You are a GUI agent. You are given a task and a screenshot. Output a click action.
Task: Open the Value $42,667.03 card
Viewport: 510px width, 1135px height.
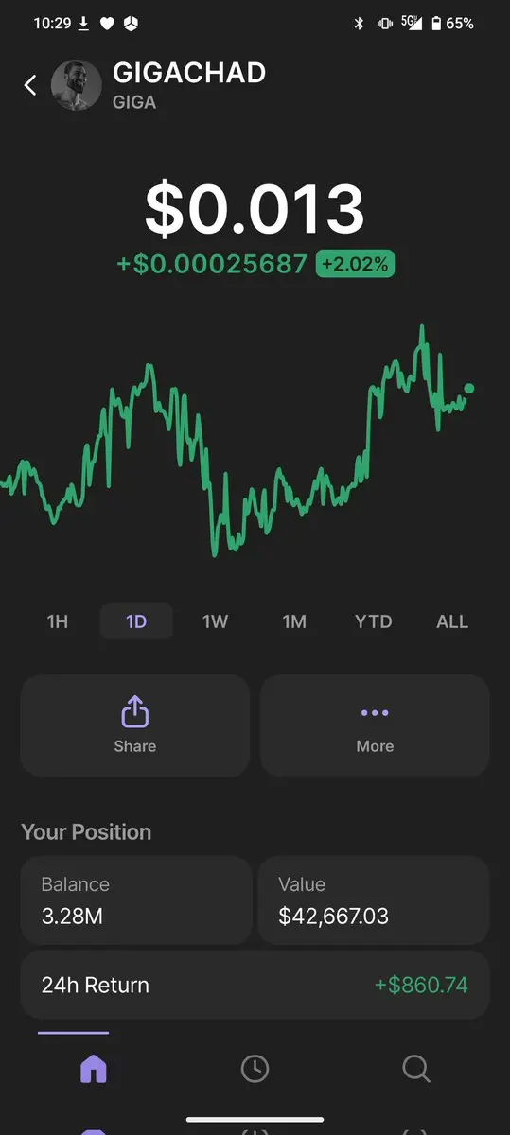pos(374,900)
